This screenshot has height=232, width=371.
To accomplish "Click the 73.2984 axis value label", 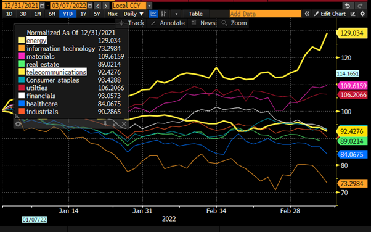I will 352,183.
